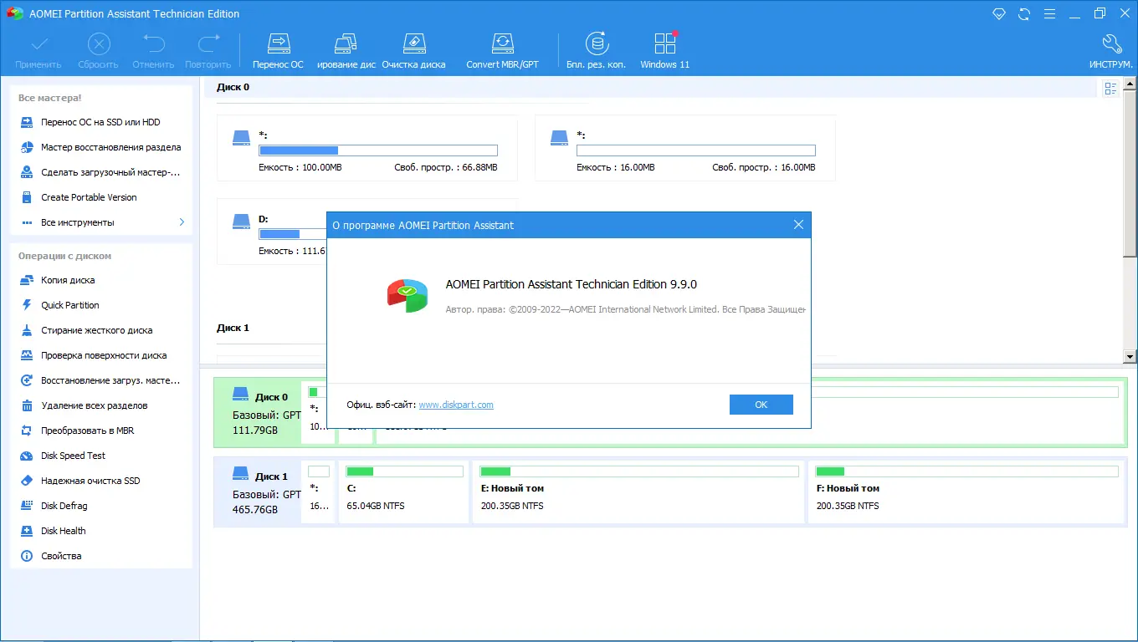The image size is (1138, 642).
Task: Select the E: Новый том partition
Action: pos(638,492)
